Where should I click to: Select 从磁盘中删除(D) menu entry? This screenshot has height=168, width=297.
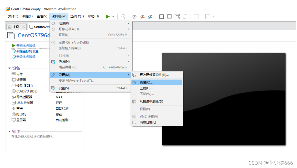pos(157,101)
